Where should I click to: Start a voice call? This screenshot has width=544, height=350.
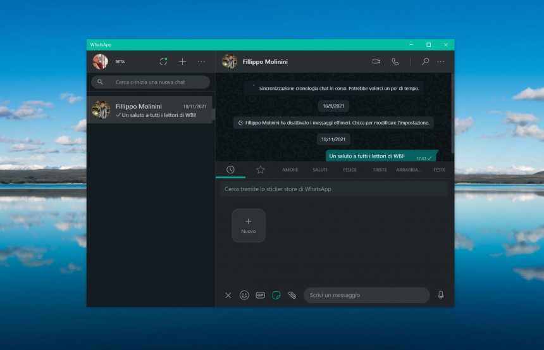click(395, 62)
